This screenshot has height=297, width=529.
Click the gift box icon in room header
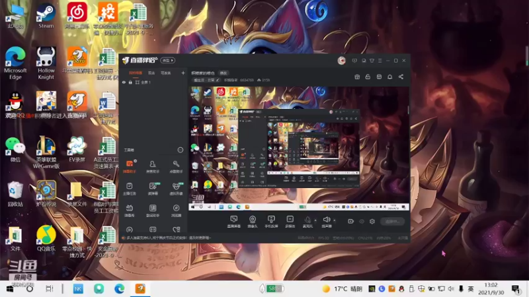[x=357, y=77]
